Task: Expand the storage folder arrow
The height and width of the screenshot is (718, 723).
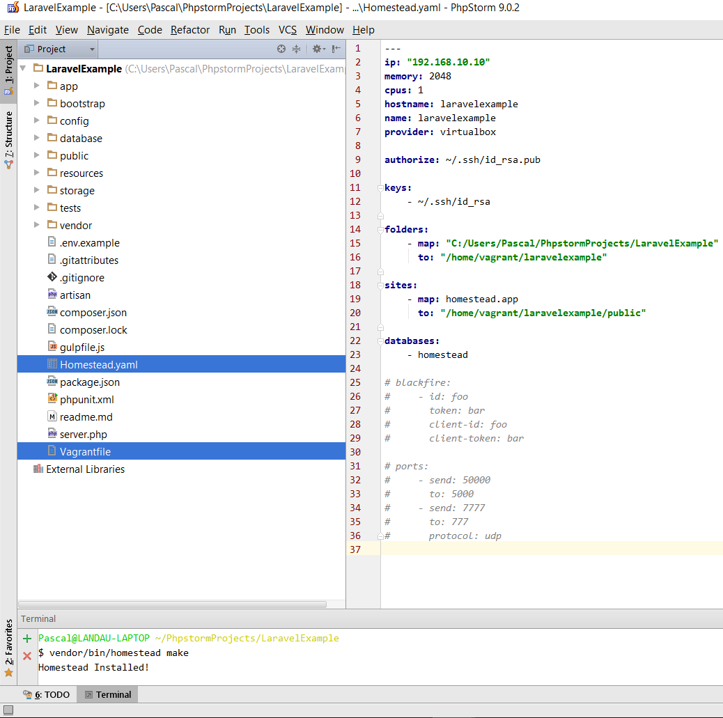Action: click(36, 190)
